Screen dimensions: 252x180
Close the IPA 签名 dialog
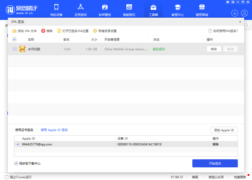click(x=240, y=22)
